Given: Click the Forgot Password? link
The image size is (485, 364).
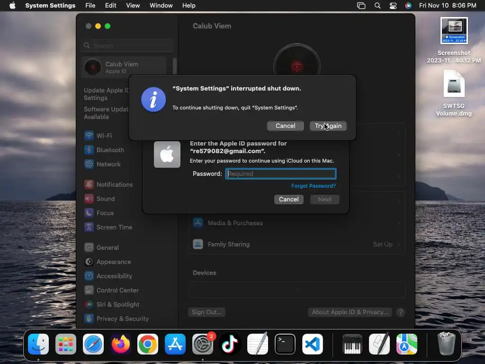Looking at the screenshot, I should coord(314,186).
